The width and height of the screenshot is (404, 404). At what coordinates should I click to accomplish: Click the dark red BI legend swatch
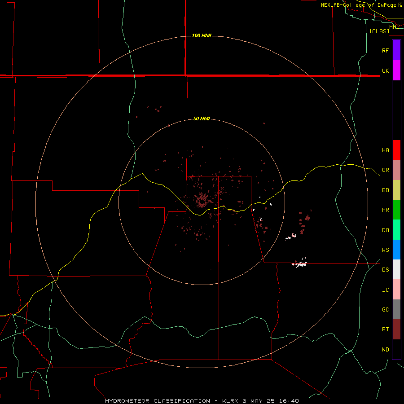(396, 329)
